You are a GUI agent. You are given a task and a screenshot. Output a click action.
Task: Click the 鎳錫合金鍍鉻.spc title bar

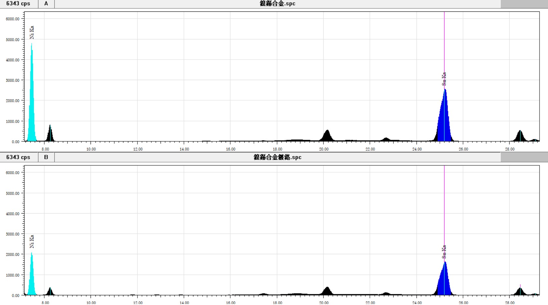click(277, 157)
